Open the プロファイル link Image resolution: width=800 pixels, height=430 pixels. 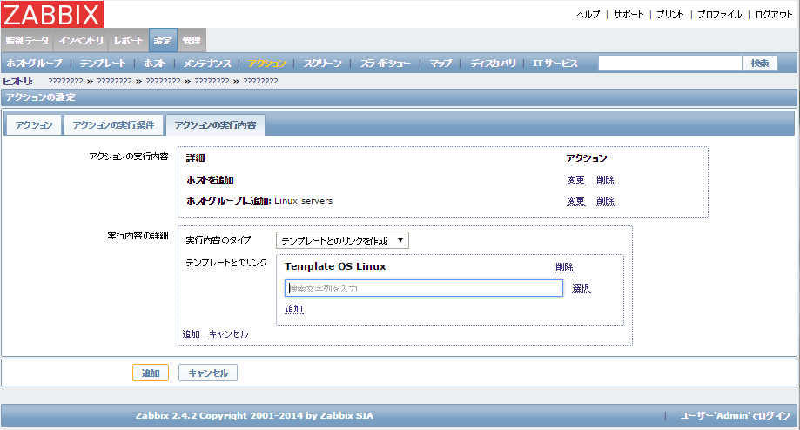719,15
